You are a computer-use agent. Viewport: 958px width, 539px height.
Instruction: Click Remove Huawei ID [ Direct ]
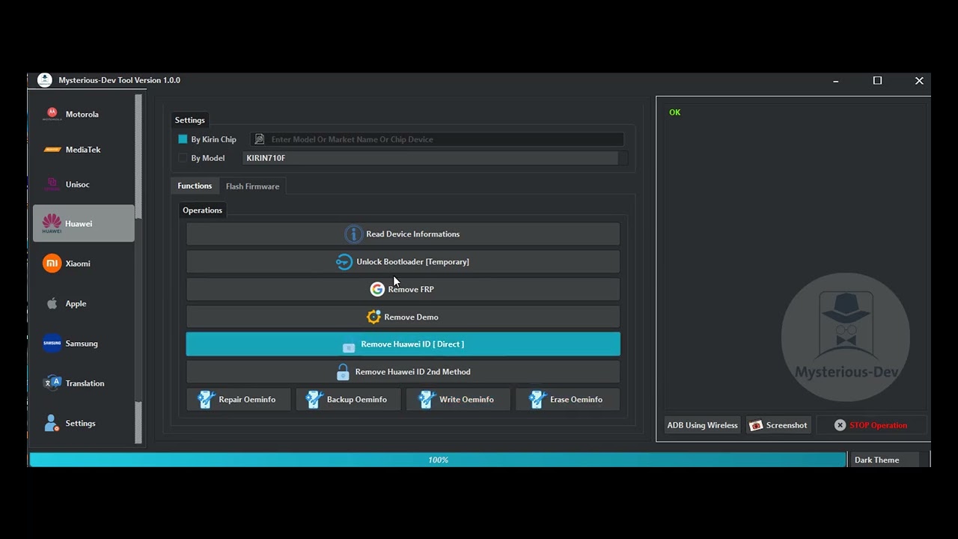pyautogui.click(x=403, y=344)
